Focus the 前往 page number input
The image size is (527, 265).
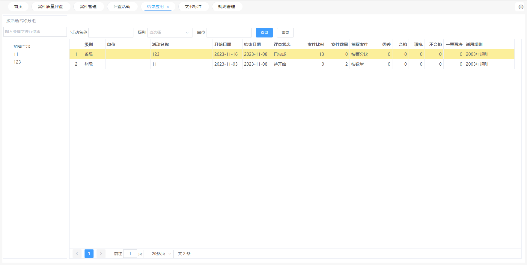tap(130, 254)
